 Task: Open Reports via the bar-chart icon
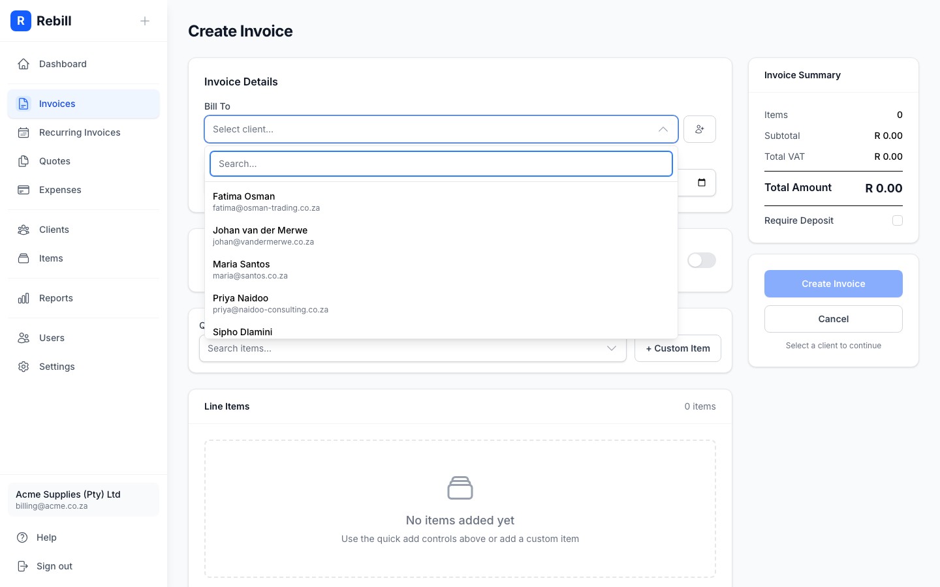(23, 298)
